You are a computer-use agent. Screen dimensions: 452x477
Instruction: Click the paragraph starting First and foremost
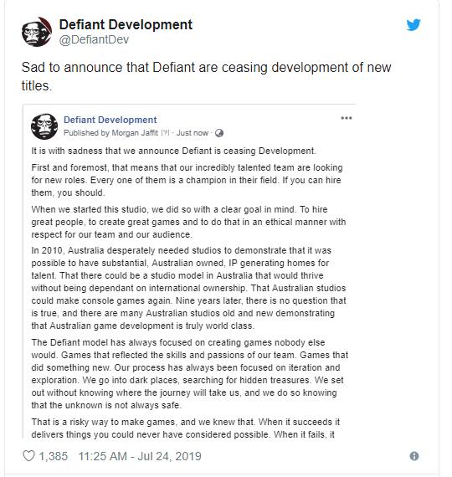187,180
